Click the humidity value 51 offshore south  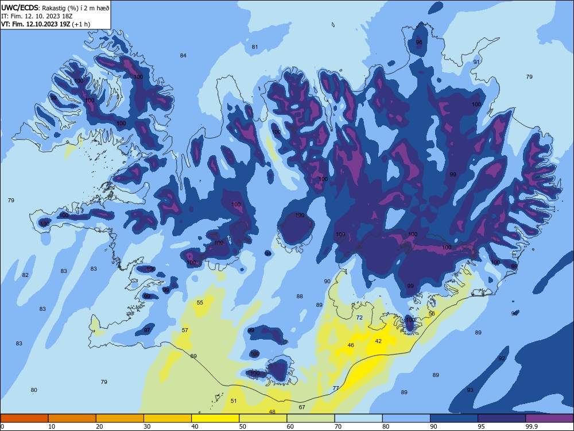click(234, 401)
